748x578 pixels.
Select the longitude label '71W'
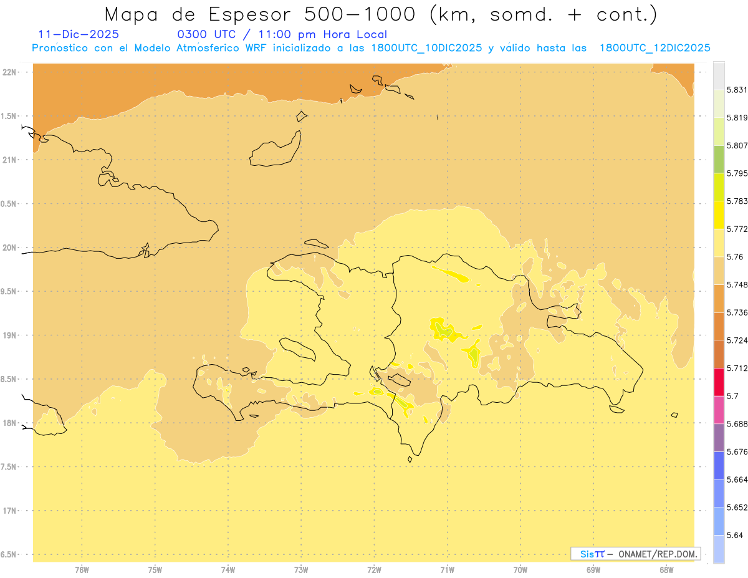447,569
